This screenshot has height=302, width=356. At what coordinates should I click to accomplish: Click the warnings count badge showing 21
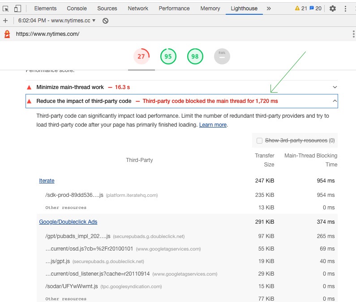click(x=301, y=9)
